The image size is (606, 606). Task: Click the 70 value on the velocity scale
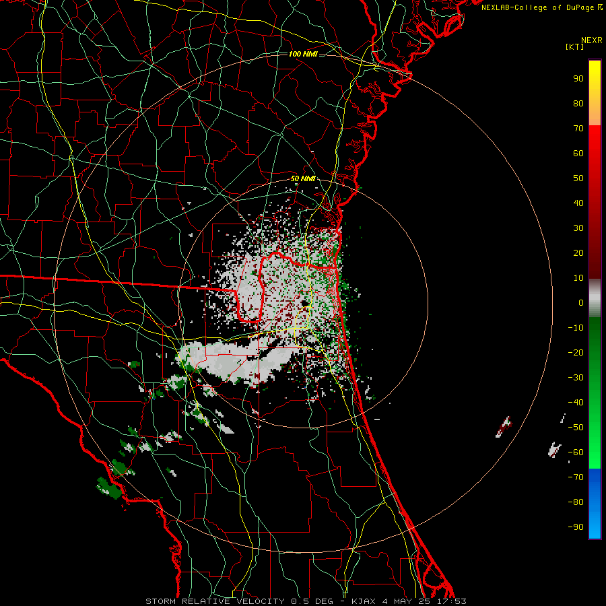[x=578, y=129]
